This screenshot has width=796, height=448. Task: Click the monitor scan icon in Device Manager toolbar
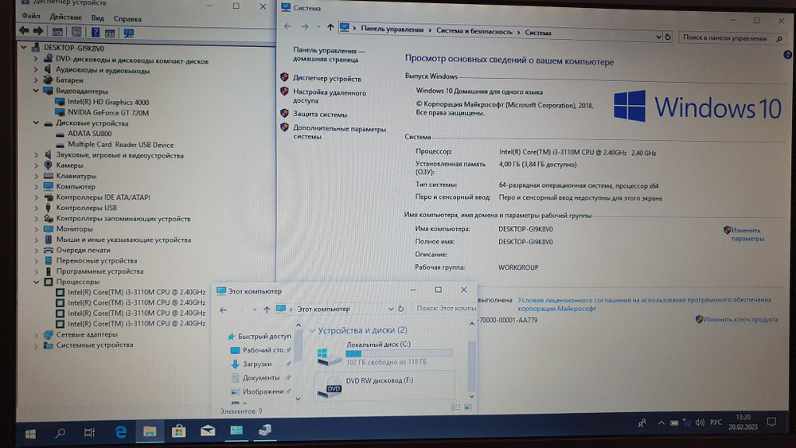click(129, 33)
